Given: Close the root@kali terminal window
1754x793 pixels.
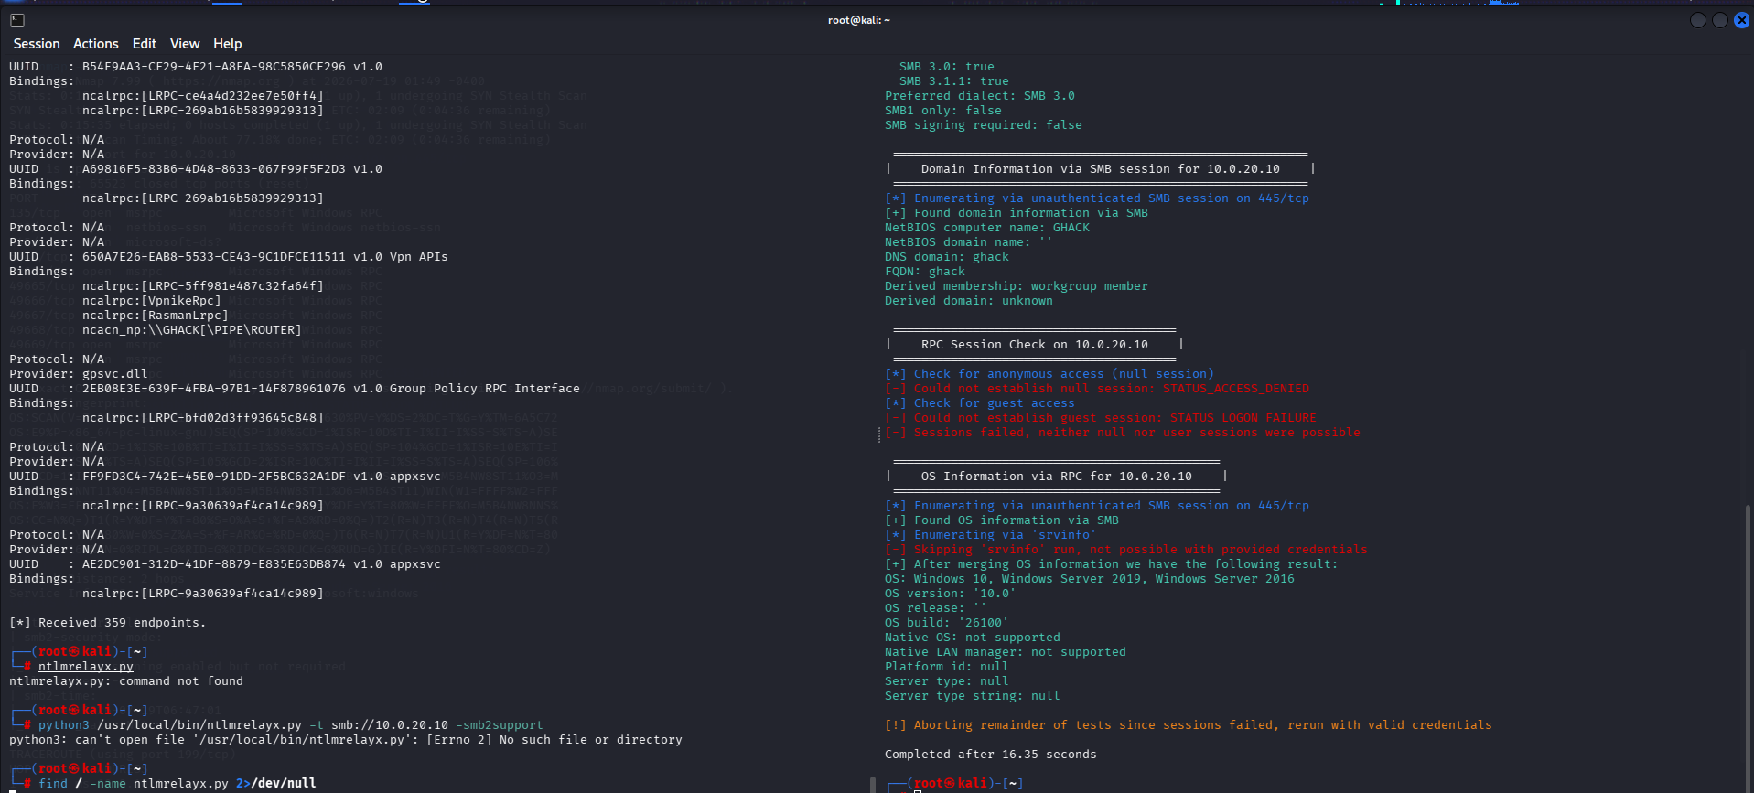Looking at the screenshot, I should click(x=1742, y=20).
